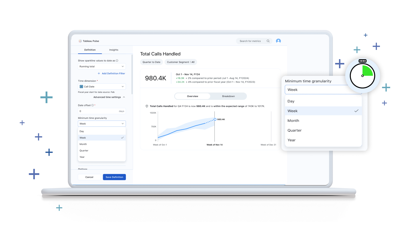This screenshot has width=405, height=226.
Task: Click the Search for metrics field
Action: point(254,41)
